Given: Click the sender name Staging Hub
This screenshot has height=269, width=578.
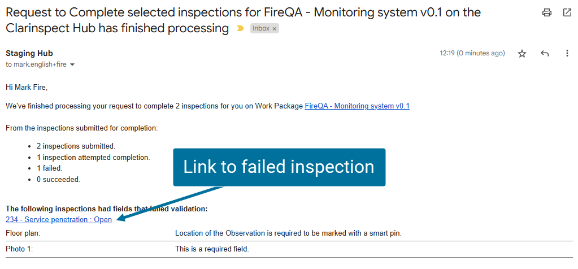Looking at the screenshot, I should click(29, 53).
